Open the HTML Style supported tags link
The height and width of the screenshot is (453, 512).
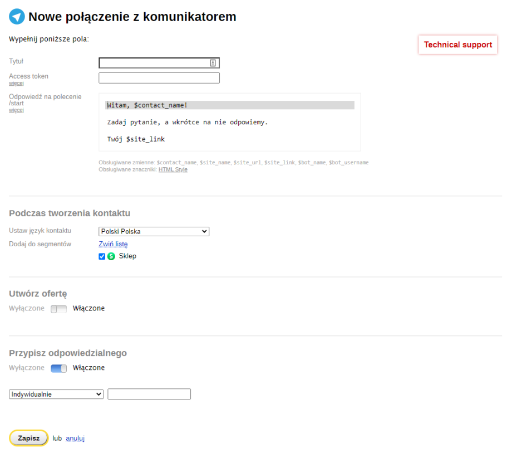(173, 169)
